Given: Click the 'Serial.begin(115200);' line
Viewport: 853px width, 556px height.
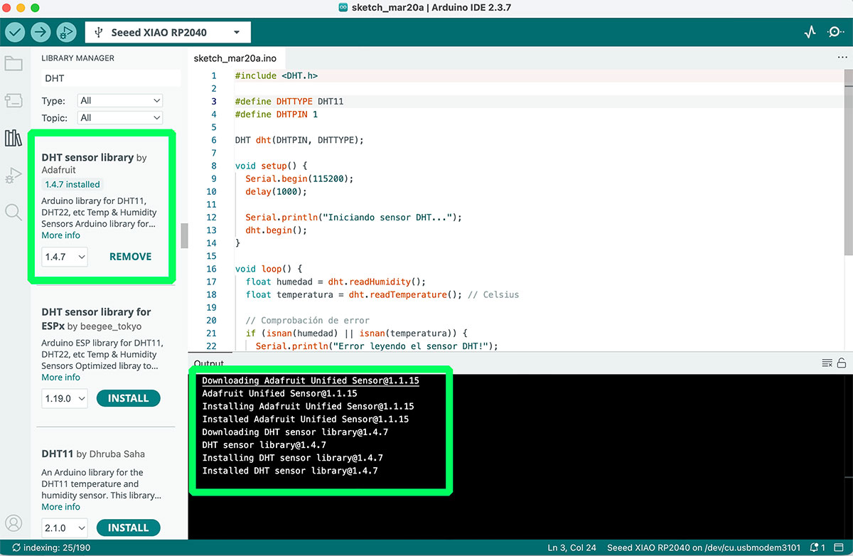Looking at the screenshot, I should pos(299,178).
